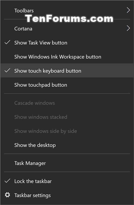Enable Show touchpad button option

tap(67, 85)
